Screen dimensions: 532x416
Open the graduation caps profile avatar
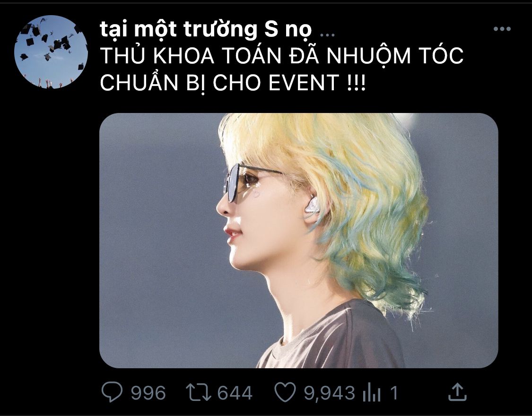(51, 52)
